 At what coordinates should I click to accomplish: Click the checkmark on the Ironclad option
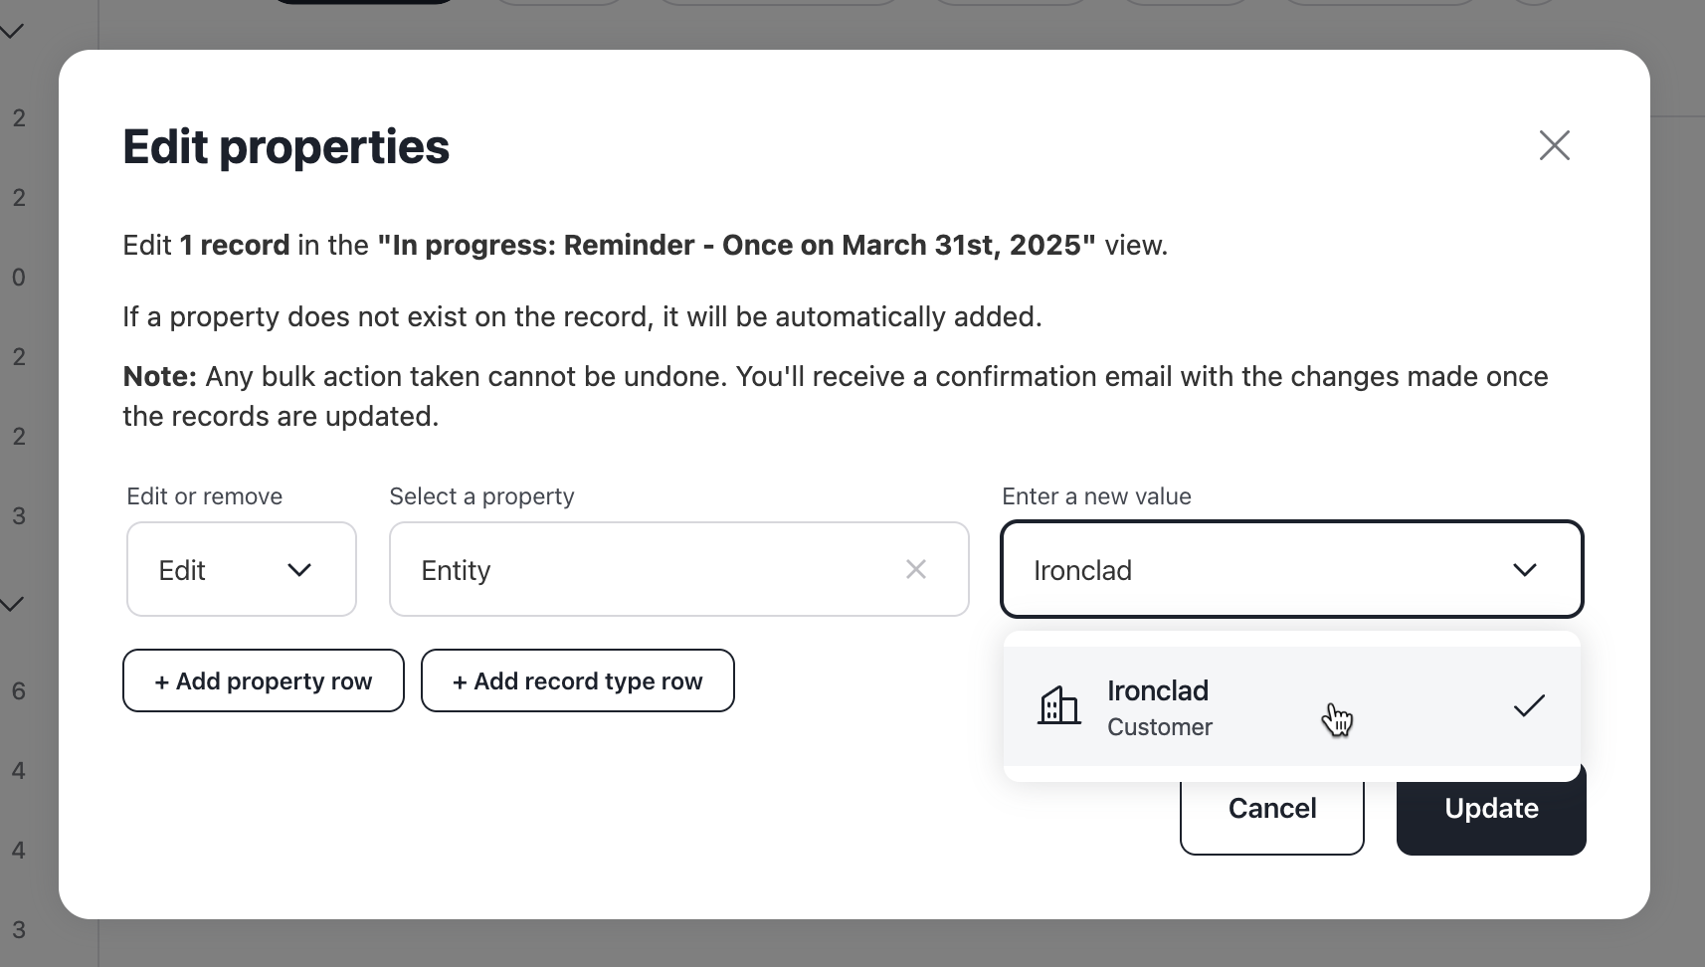click(x=1529, y=706)
